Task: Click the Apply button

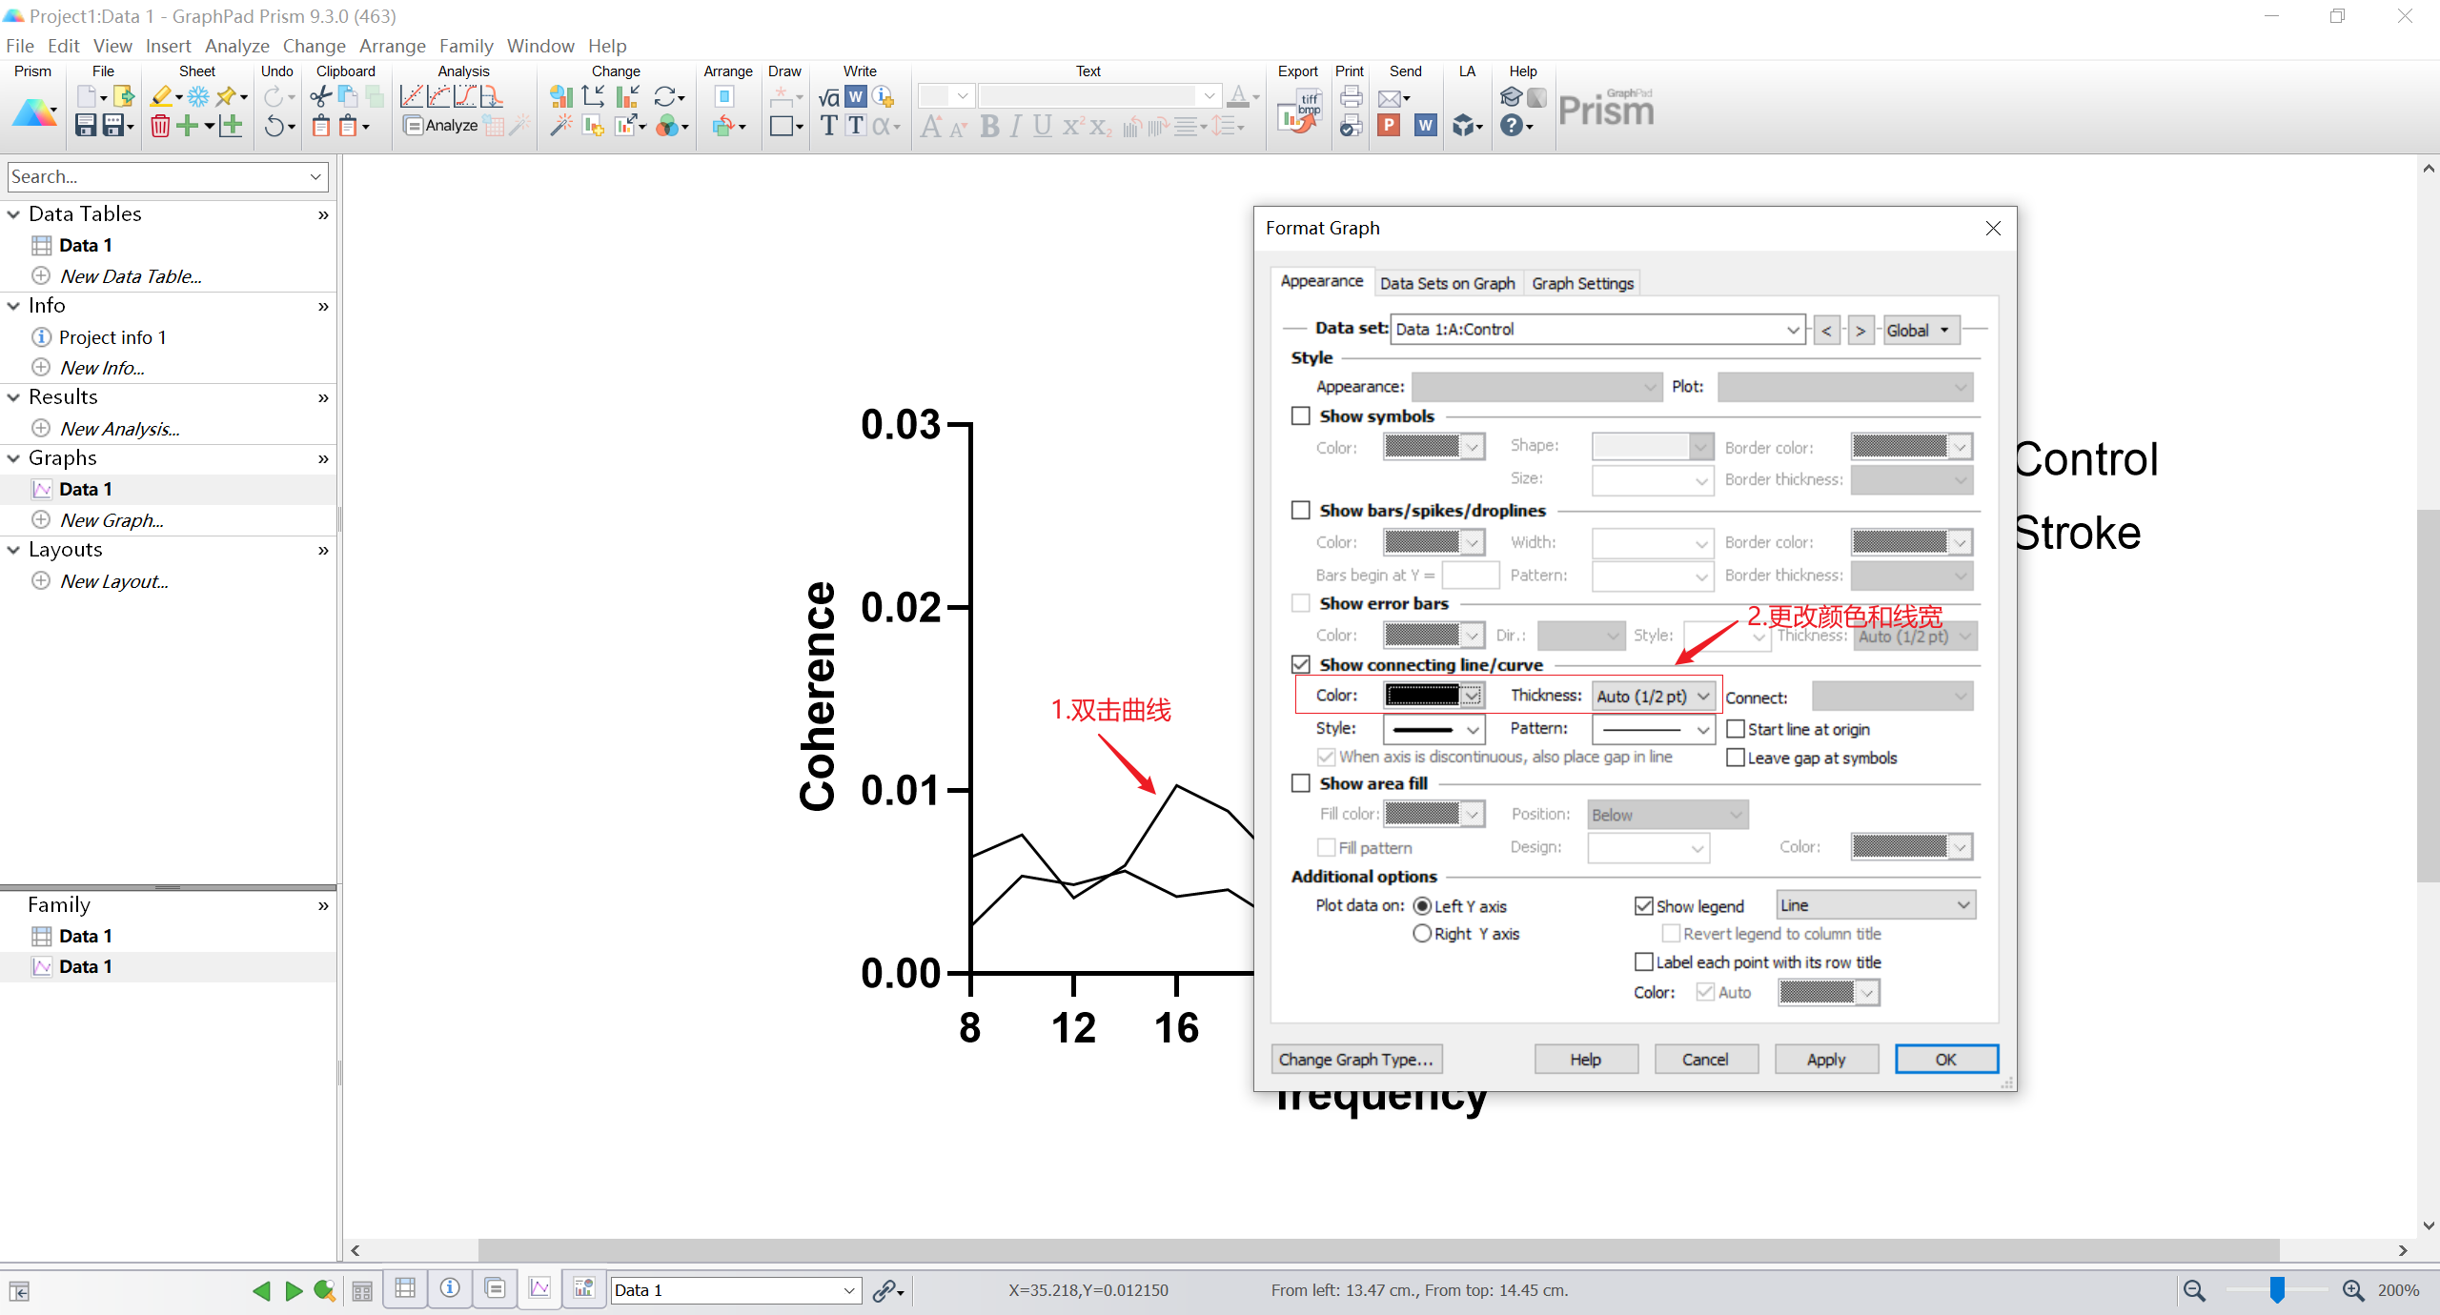Action: [x=1825, y=1060]
